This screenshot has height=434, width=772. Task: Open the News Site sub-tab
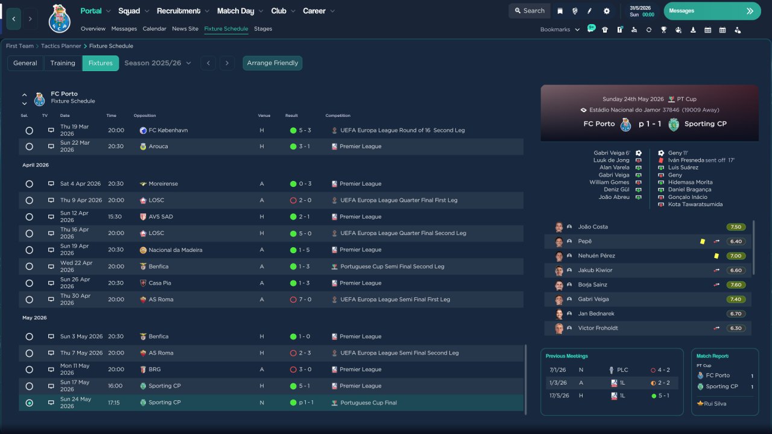pos(185,29)
